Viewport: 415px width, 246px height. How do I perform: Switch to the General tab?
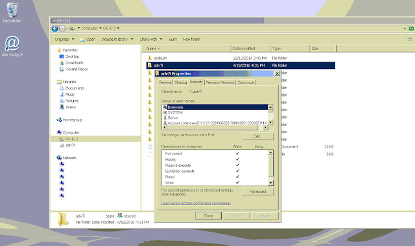click(165, 82)
